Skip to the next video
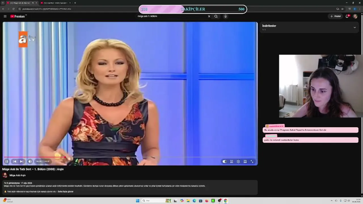Image resolution: width=363 pixels, height=204 pixels. pos(21,161)
